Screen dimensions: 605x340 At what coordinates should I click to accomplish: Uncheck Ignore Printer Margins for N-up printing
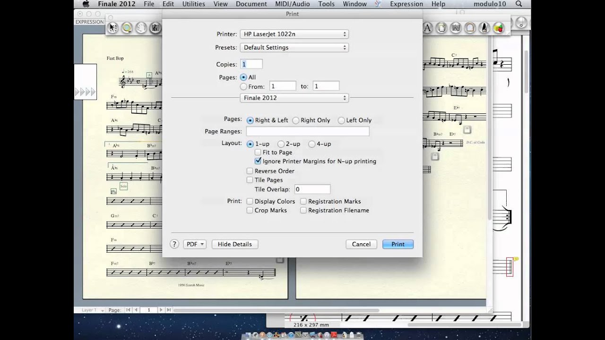258,161
